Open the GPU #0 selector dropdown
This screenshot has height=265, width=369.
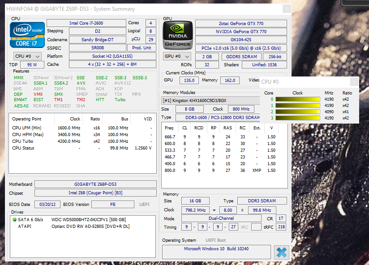177,56
